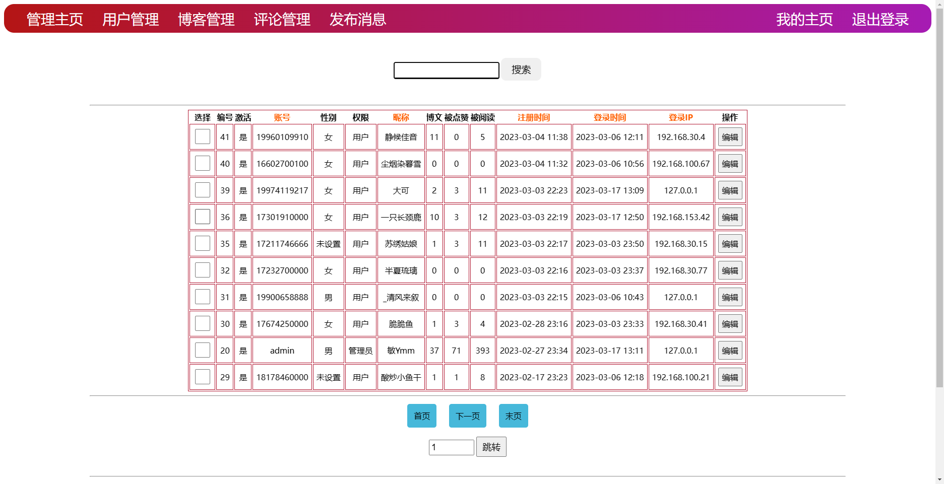Open 博客管理 section

pos(206,19)
